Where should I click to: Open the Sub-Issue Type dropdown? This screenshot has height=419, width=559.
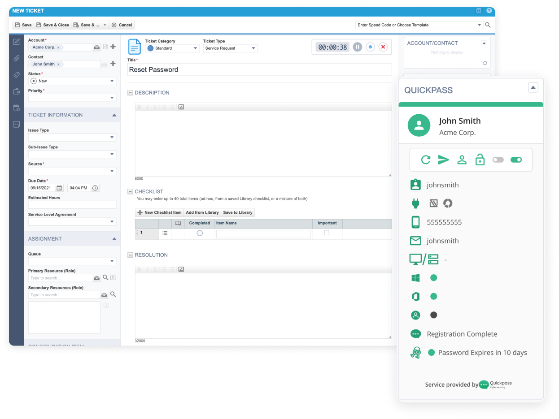coord(72,154)
